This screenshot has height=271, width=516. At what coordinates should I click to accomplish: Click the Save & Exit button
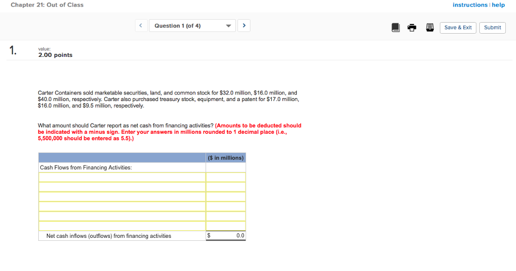pos(458,28)
